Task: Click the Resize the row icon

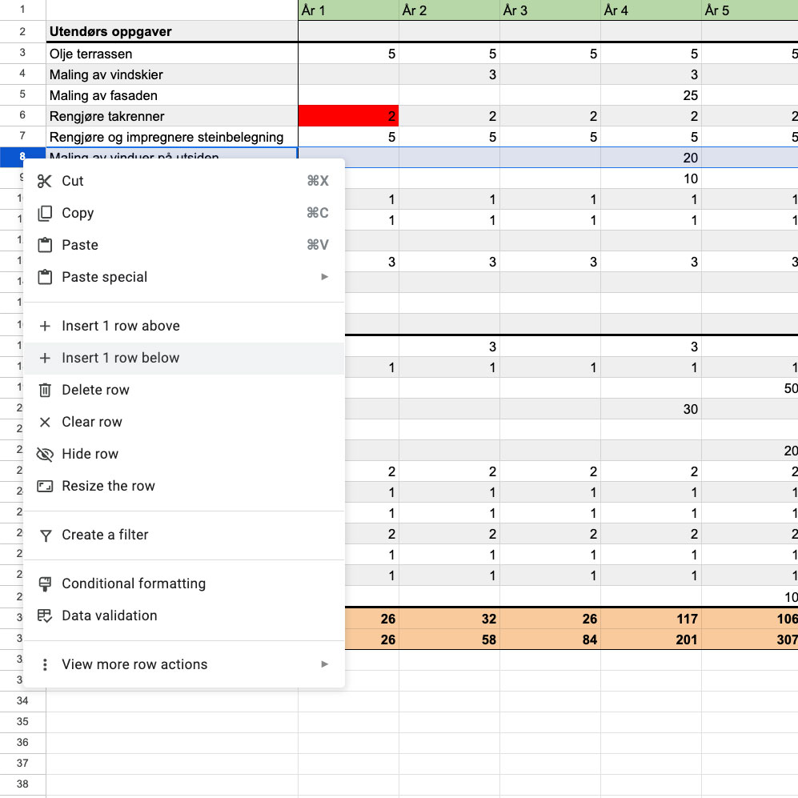Action: (x=45, y=486)
